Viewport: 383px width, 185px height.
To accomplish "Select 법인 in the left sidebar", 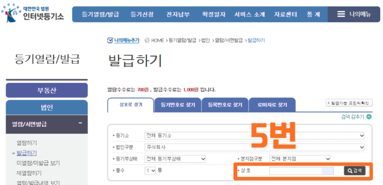I will click(x=47, y=107).
